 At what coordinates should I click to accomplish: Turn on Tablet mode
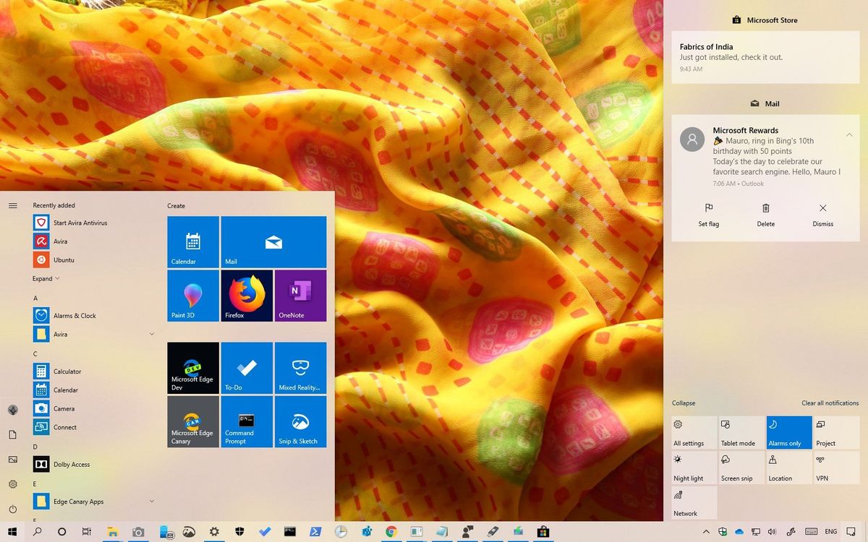pyautogui.click(x=741, y=432)
